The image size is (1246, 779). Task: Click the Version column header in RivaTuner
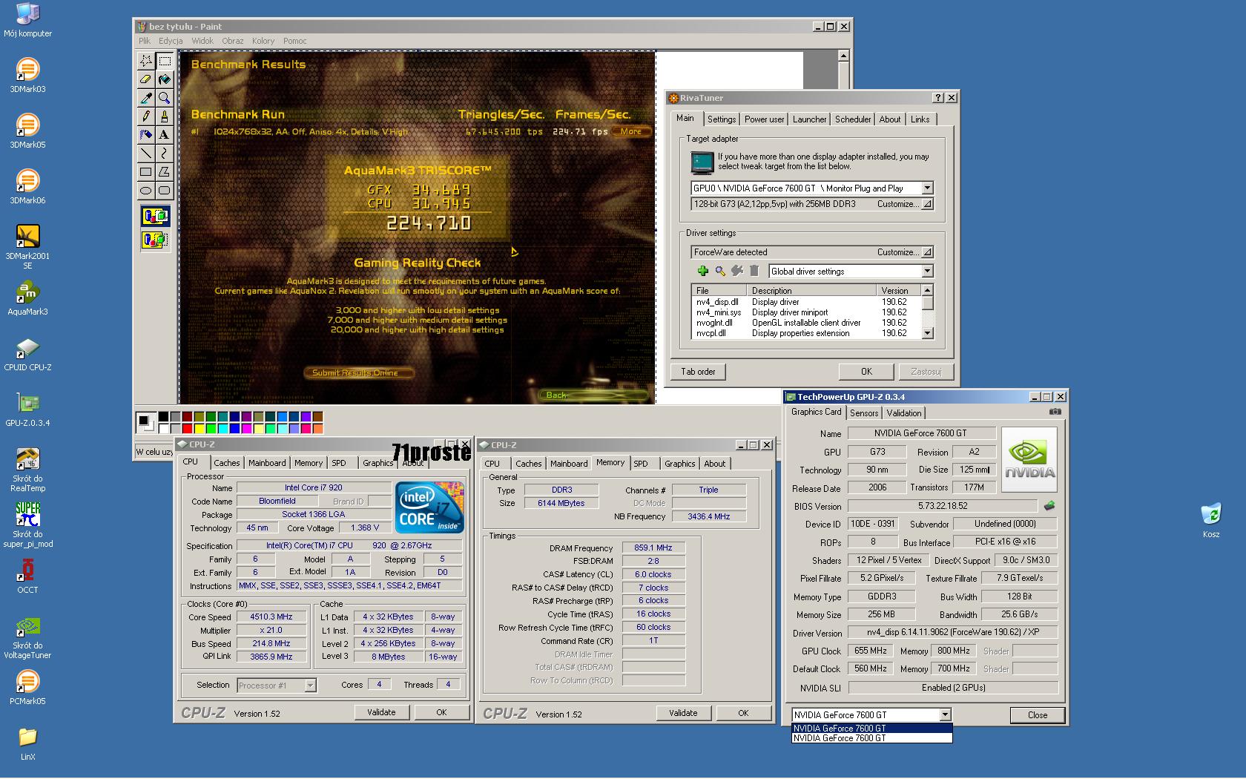point(899,291)
